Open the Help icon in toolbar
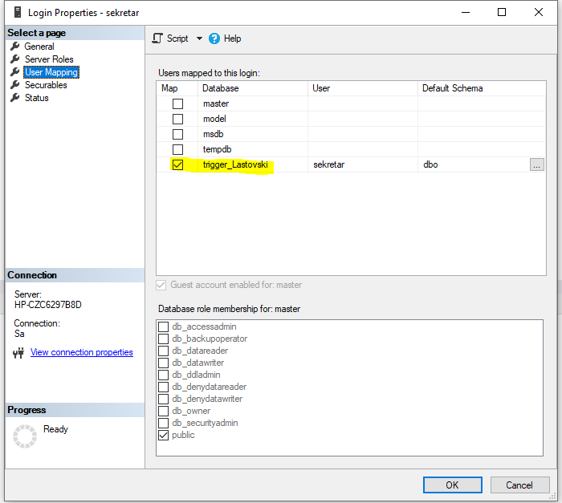This screenshot has width=562, height=503. point(214,39)
